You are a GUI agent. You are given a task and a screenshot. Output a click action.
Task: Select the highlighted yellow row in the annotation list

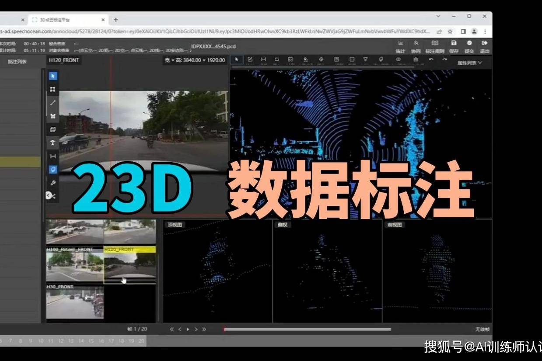tap(20, 162)
